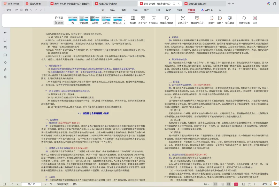Open the 识别文字 dropdown
The width and height of the screenshot is (279, 187).
[x=183, y=20]
